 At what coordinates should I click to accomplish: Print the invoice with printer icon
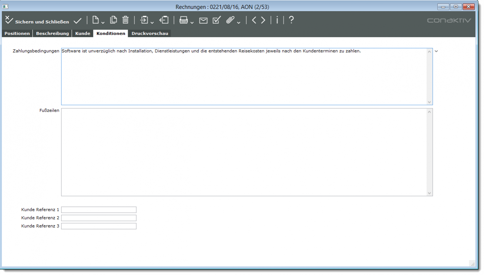[x=184, y=20]
